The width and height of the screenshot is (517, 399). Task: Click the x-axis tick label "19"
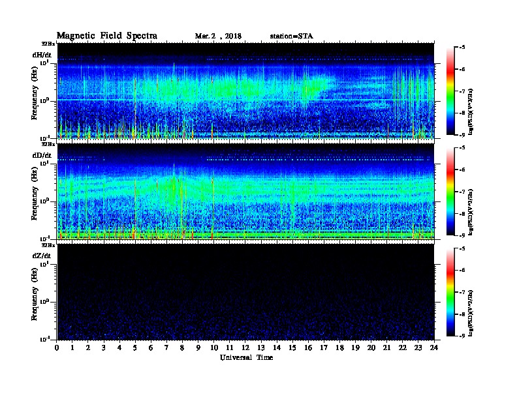(x=355, y=347)
